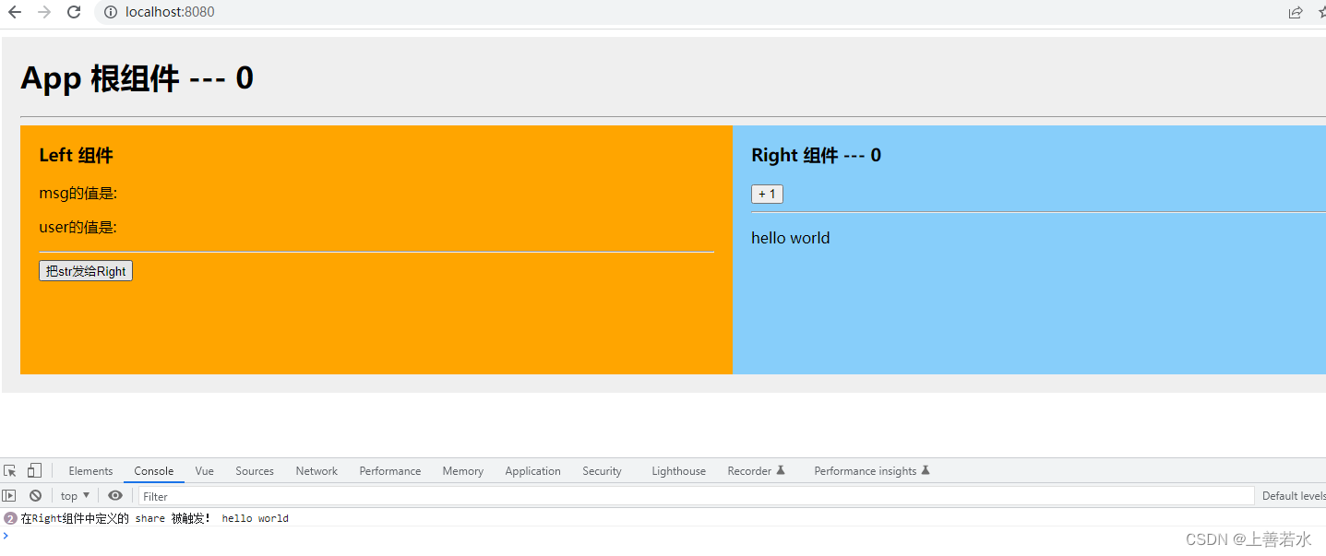The image size is (1326, 556).
Task: Open the Default levels dropdown
Action: click(x=1294, y=495)
